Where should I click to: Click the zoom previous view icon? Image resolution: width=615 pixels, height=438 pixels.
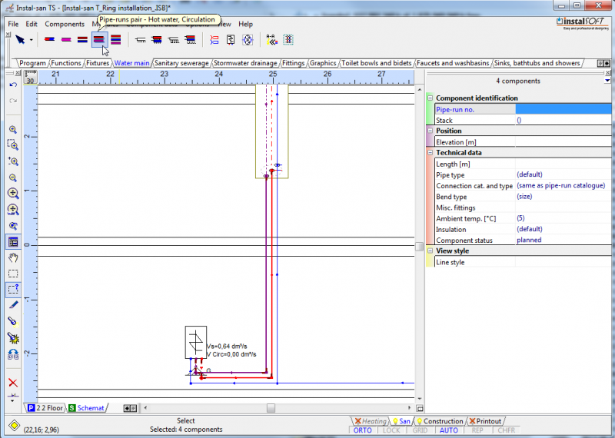click(x=13, y=226)
